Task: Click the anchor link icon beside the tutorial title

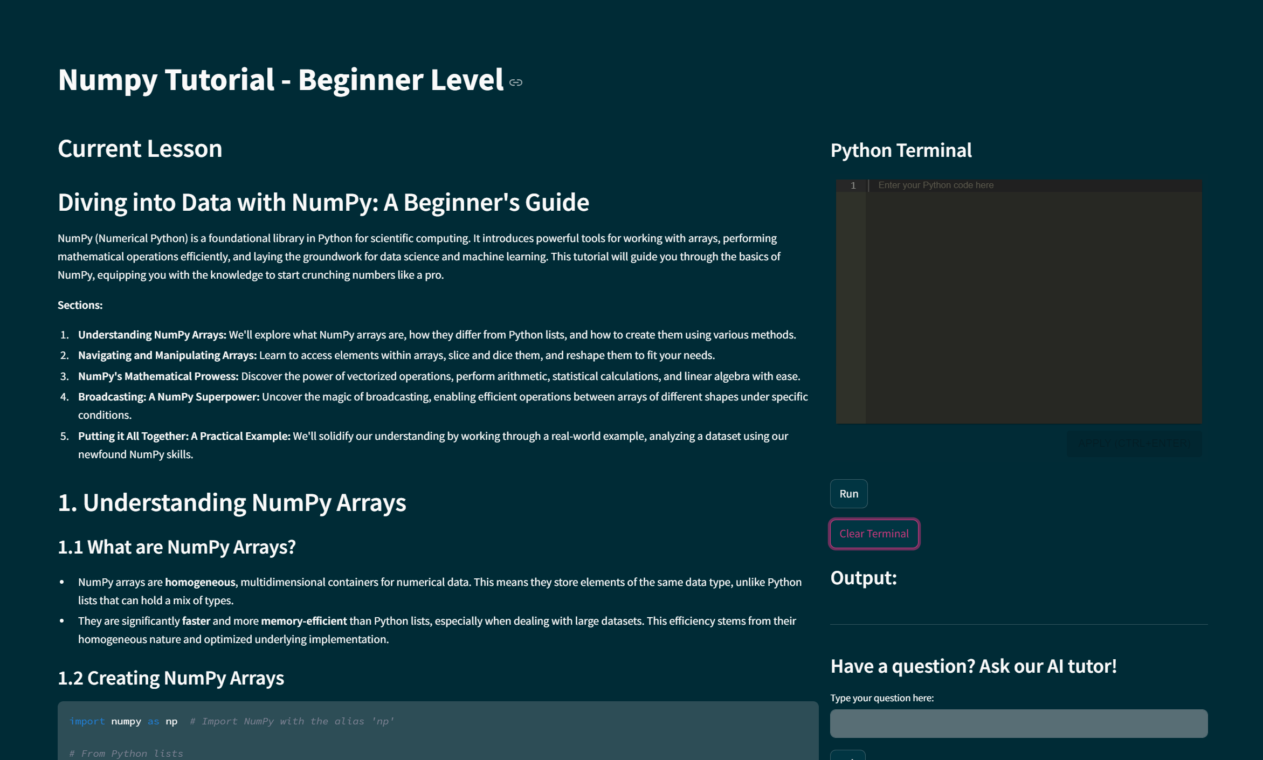Action: click(516, 82)
